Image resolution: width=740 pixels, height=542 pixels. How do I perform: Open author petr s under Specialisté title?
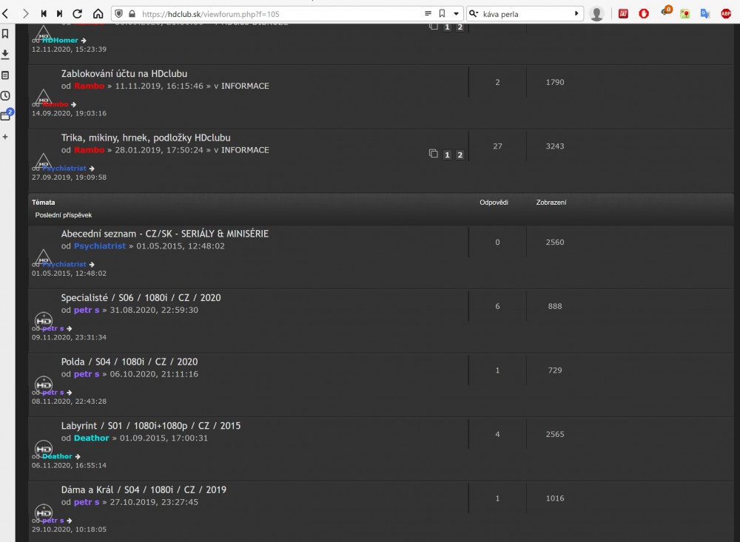point(87,310)
